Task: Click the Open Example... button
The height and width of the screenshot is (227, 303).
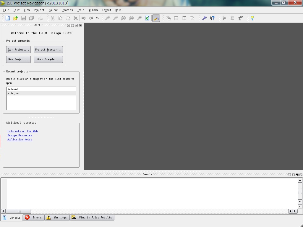Action: (x=48, y=59)
